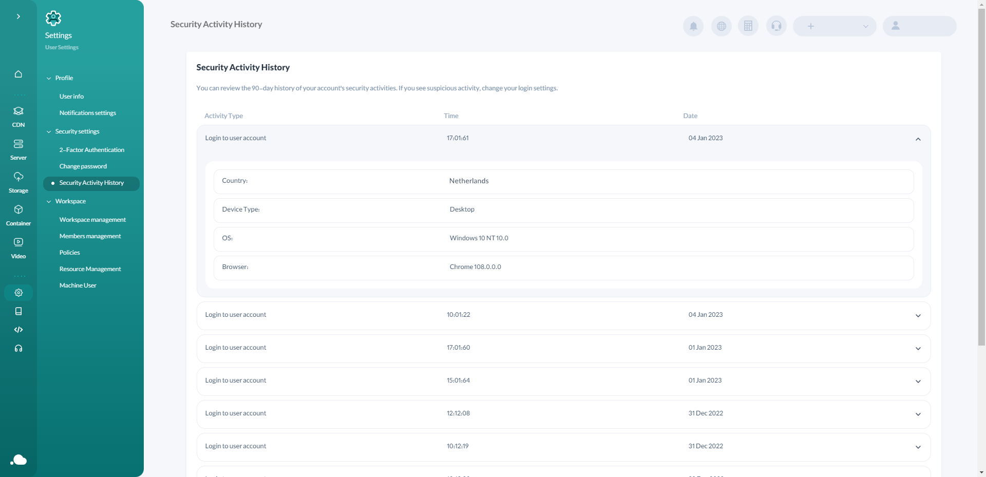Open the Home icon in sidebar
Image resolution: width=986 pixels, height=477 pixels.
(18, 74)
